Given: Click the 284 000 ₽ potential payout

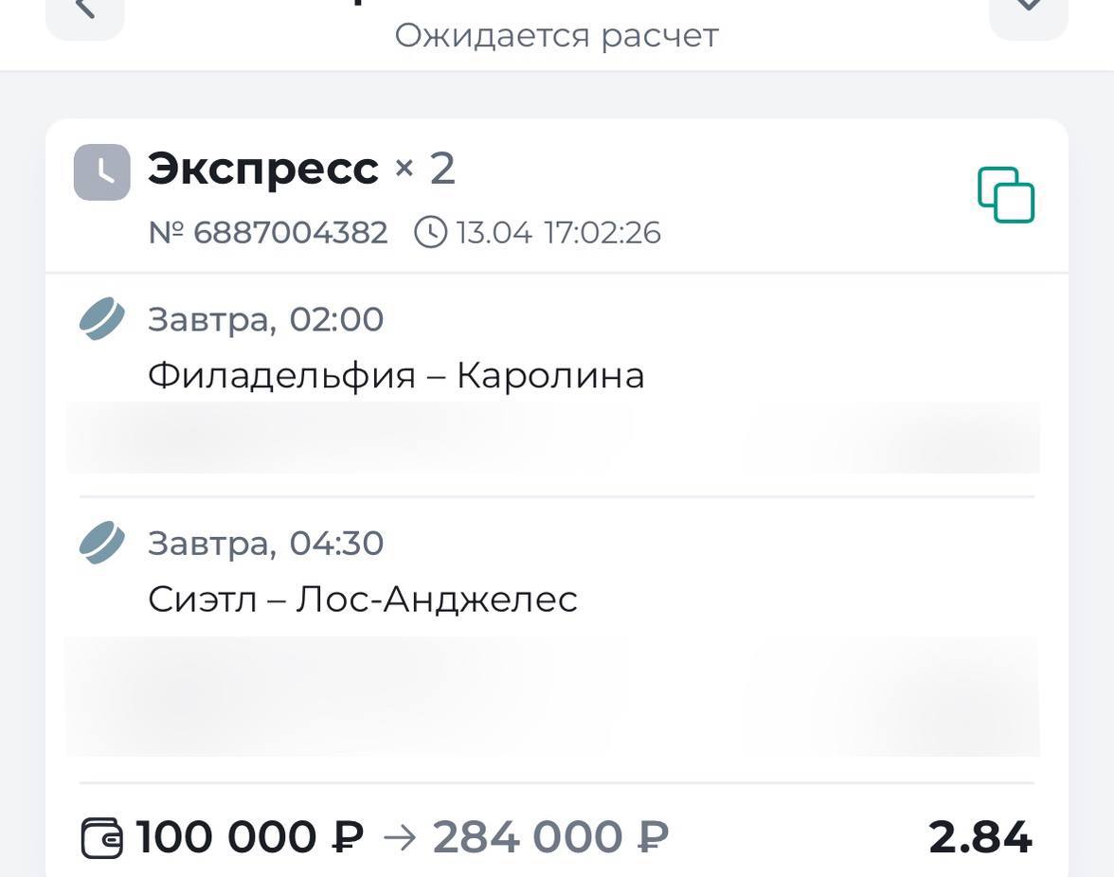Looking at the screenshot, I should point(550,837).
